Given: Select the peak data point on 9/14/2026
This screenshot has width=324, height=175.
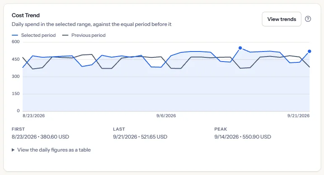Looking at the screenshot, I should (240, 48).
